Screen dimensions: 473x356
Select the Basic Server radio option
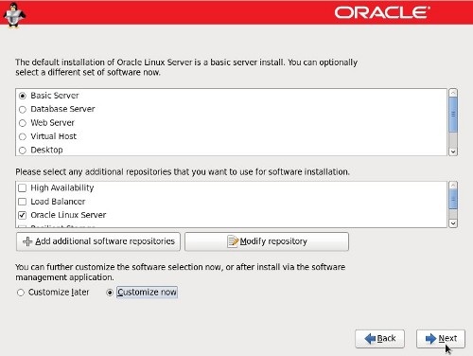(23, 96)
